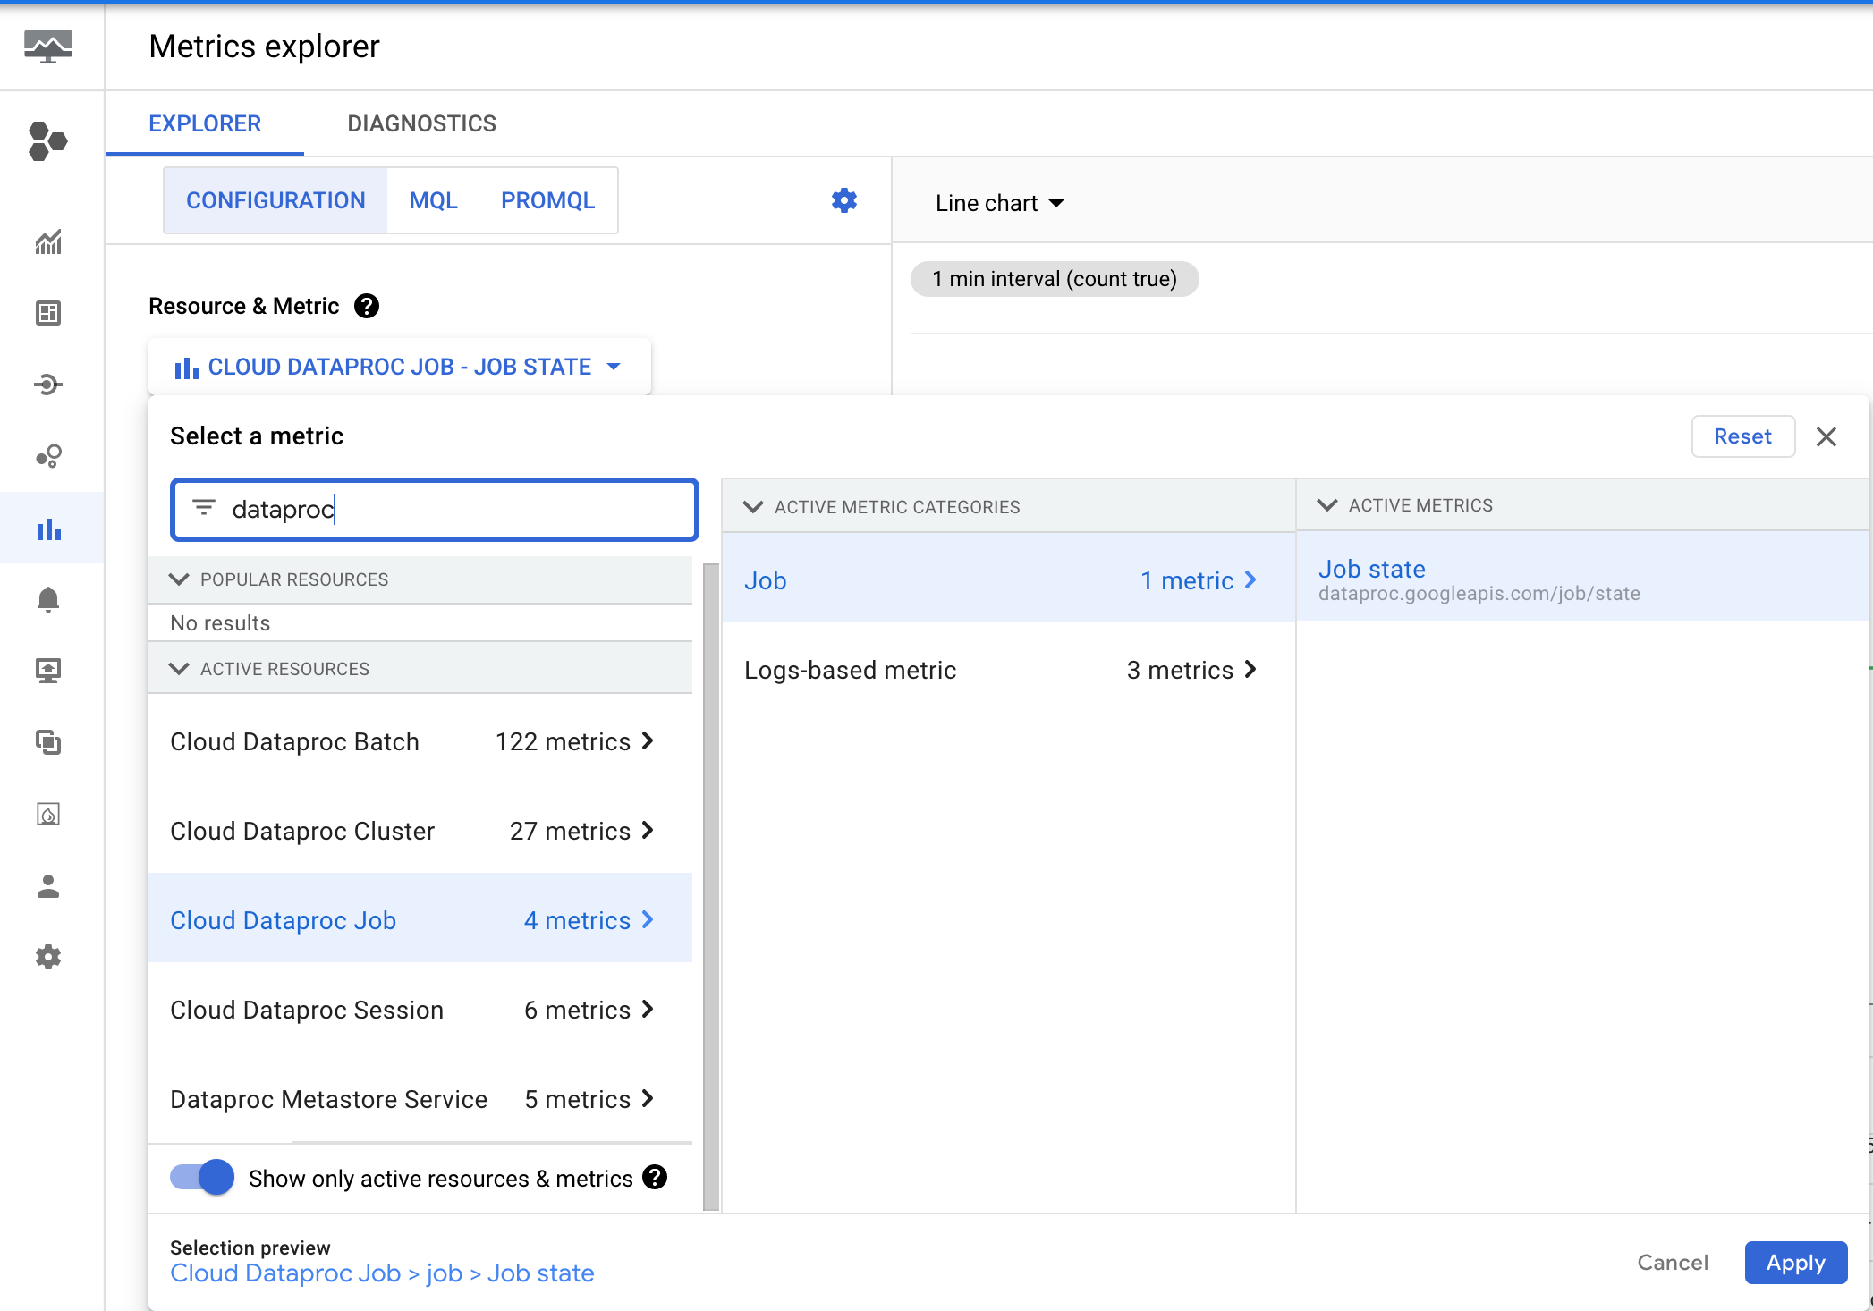The height and width of the screenshot is (1311, 1873).
Task: Click the alerting bell sidebar icon
Action: click(48, 599)
